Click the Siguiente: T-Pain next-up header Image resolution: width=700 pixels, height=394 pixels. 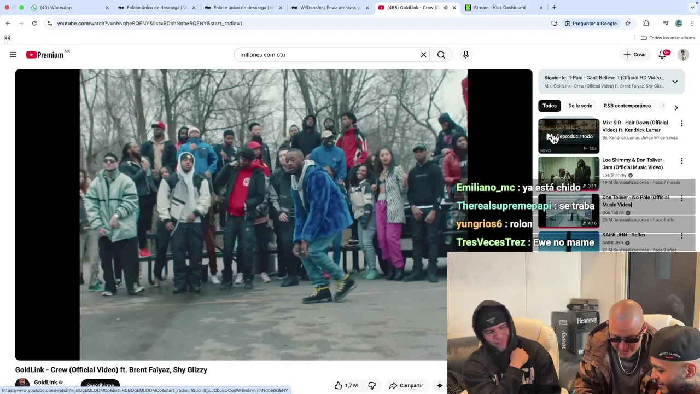coord(604,78)
